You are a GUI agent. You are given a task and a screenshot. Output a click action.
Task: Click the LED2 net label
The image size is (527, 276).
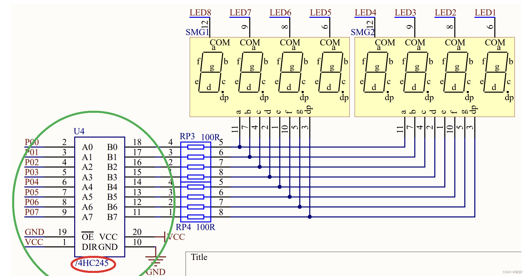point(445,12)
